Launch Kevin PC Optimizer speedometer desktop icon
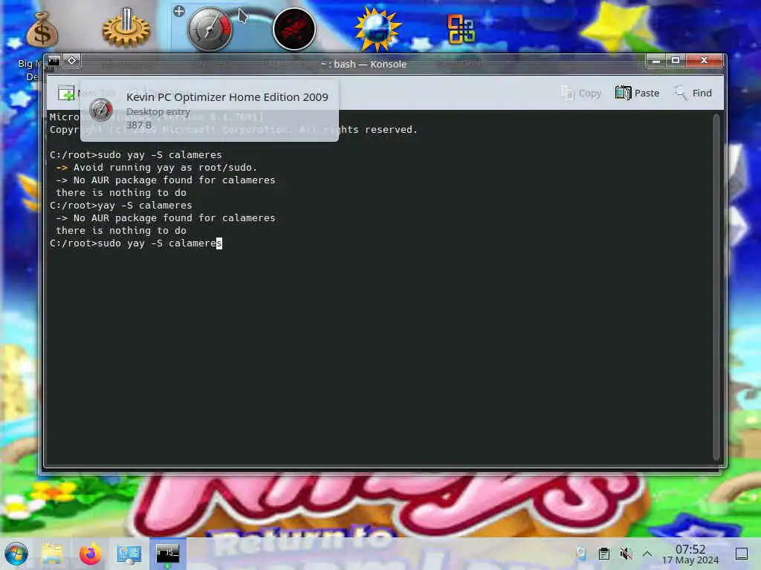The height and width of the screenshot is (570, 761). point(210,30)
